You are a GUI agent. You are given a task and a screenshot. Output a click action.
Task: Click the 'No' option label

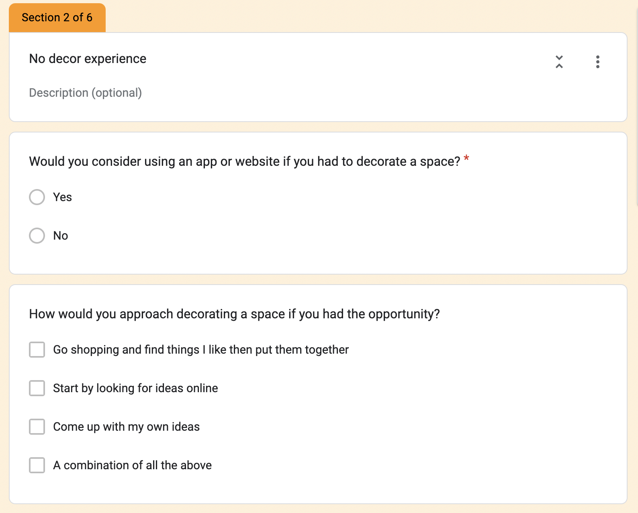tap(61, 236)
